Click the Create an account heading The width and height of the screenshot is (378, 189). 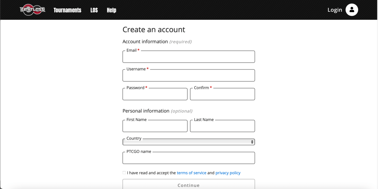(x=154, y=30)
